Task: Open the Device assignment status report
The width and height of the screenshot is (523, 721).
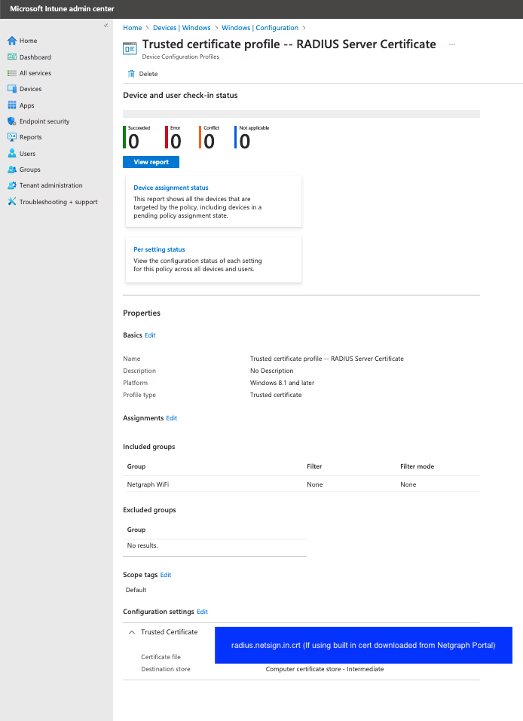Action: coord(170,188)
